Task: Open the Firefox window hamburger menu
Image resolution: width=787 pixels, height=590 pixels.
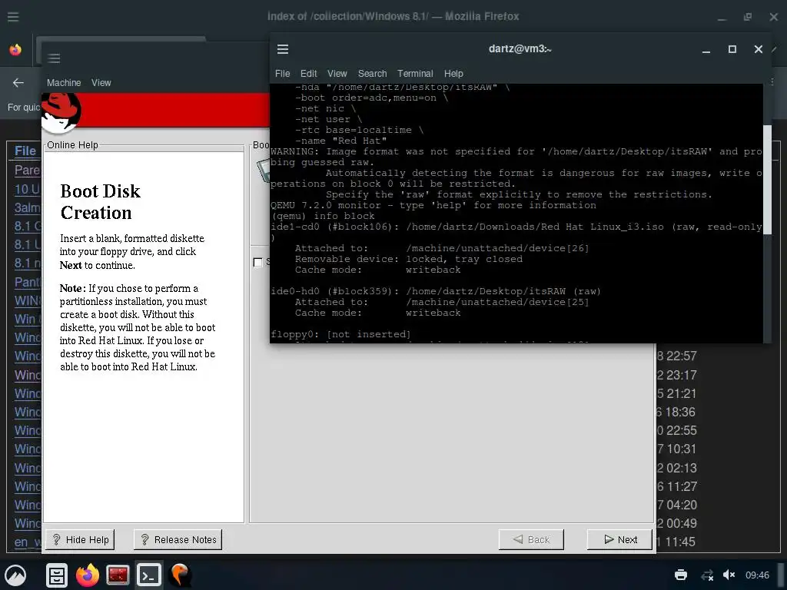Action: [13, 17]
